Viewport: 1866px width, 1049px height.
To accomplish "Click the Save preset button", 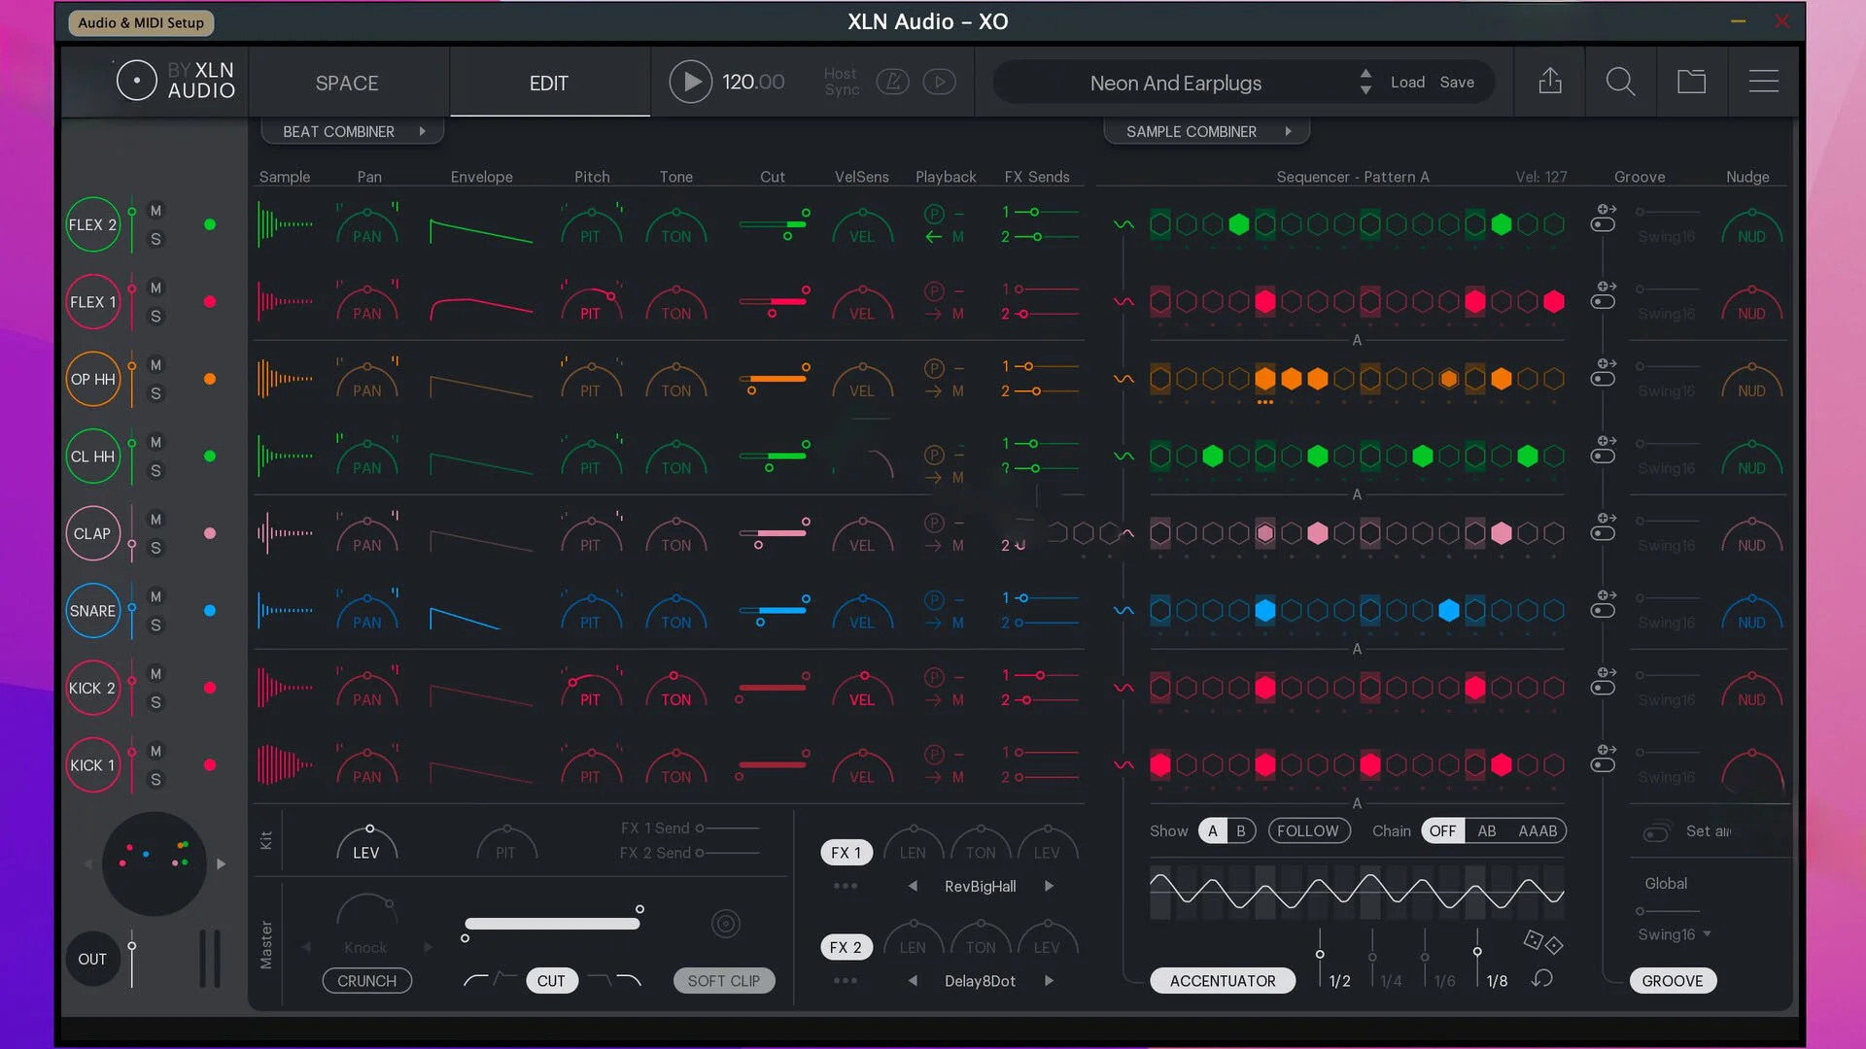I will 1457,83.
